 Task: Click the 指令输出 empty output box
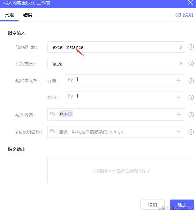pos(121,170)
